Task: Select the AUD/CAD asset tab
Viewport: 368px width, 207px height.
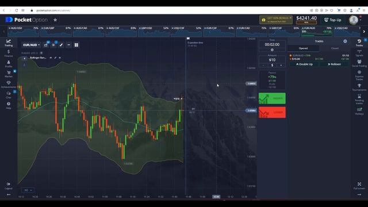Action: (89, 32)
